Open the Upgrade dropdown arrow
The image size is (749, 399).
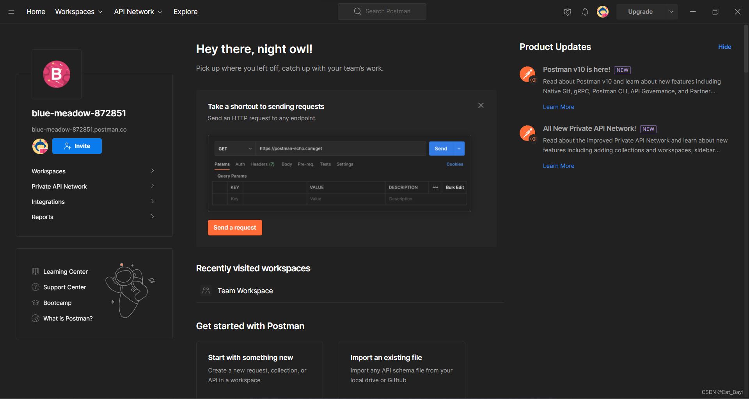[671, 12]
